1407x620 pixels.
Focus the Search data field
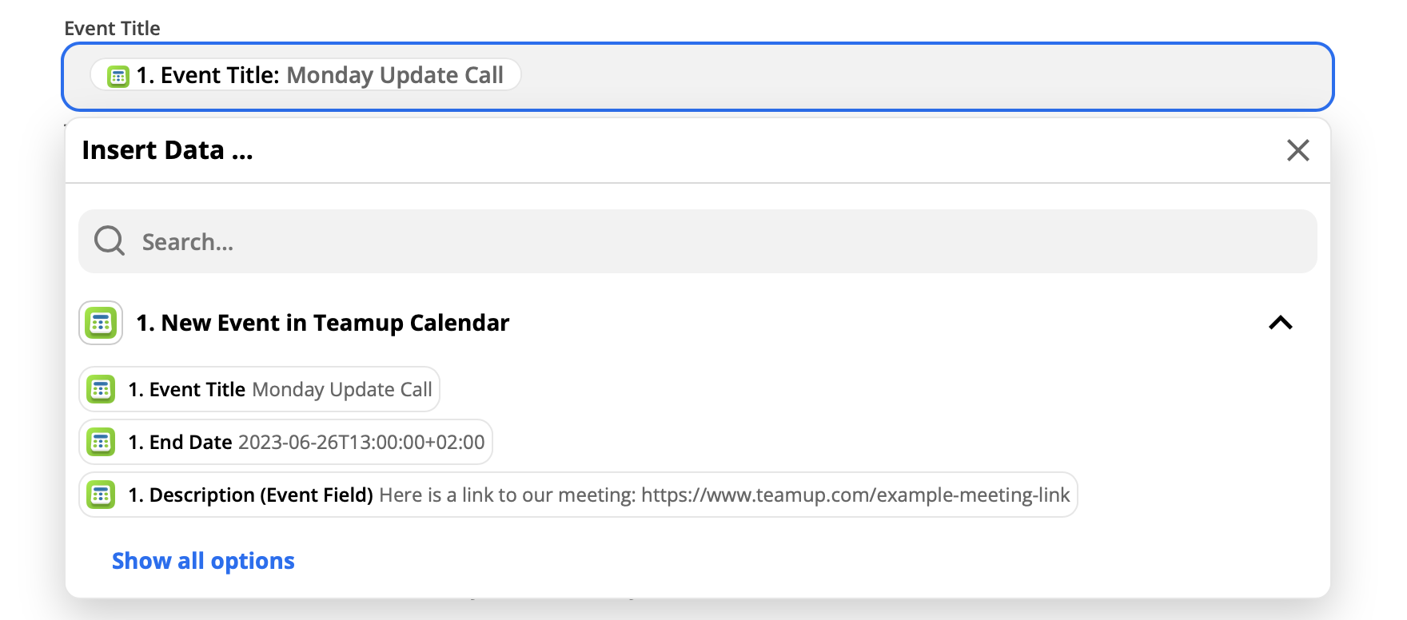[697, 241]
